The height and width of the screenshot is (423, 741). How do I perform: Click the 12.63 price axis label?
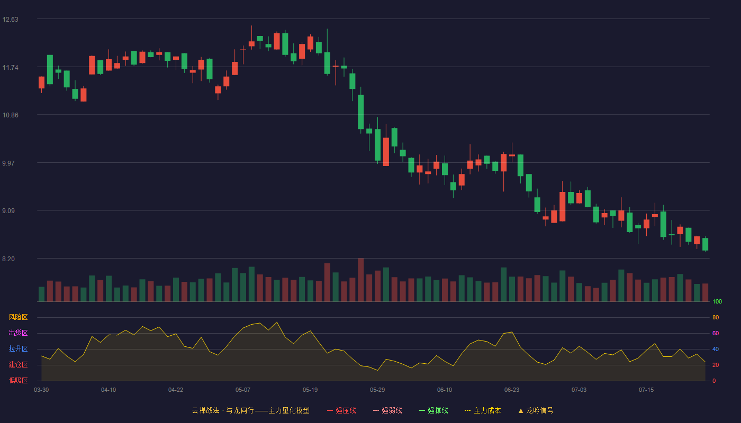(x=10, y=20)
